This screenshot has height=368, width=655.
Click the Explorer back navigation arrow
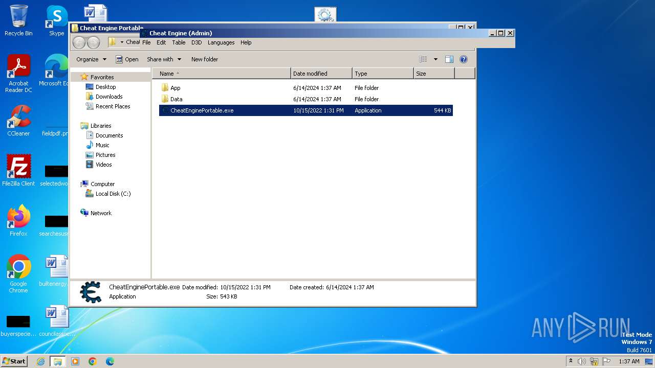[79, 42]
